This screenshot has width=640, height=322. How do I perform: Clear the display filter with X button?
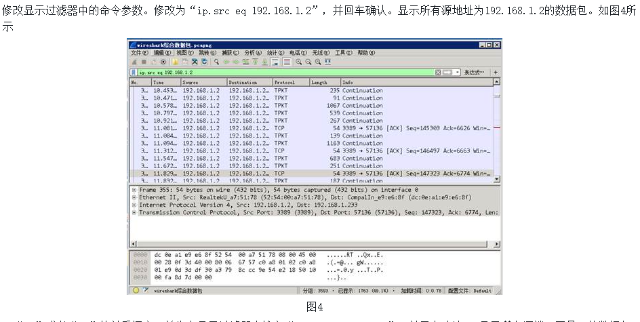438,73
